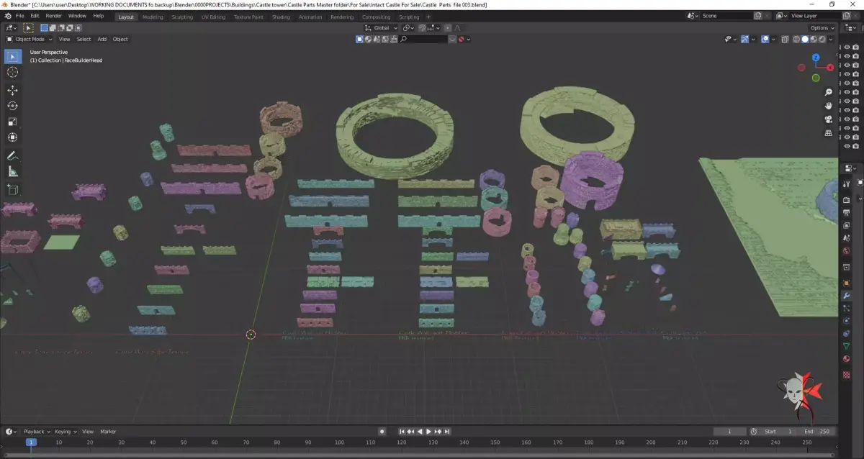
Task: Switch to the Modeling workspace tab
Action: [x=153, y=17]
